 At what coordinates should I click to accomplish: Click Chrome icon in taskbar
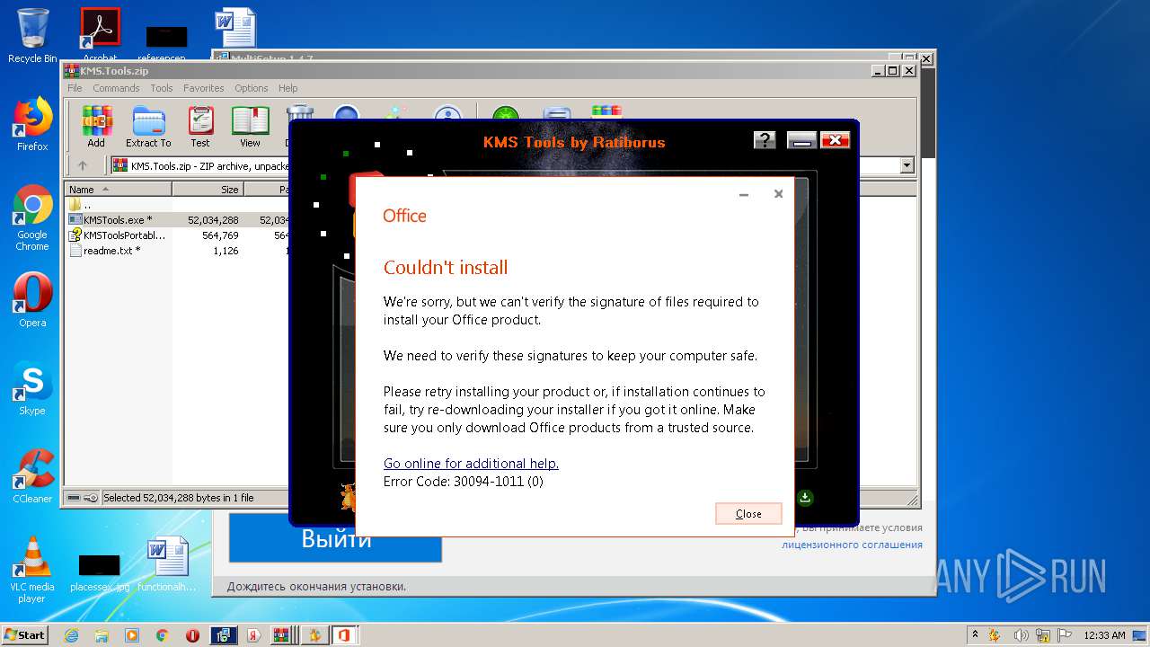click(163, 635)
